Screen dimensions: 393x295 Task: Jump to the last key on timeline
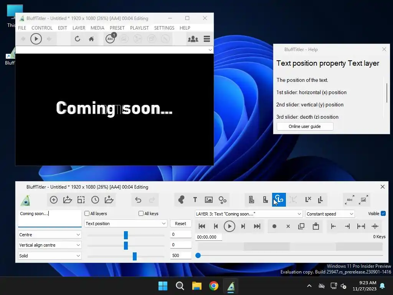point(257,227)
